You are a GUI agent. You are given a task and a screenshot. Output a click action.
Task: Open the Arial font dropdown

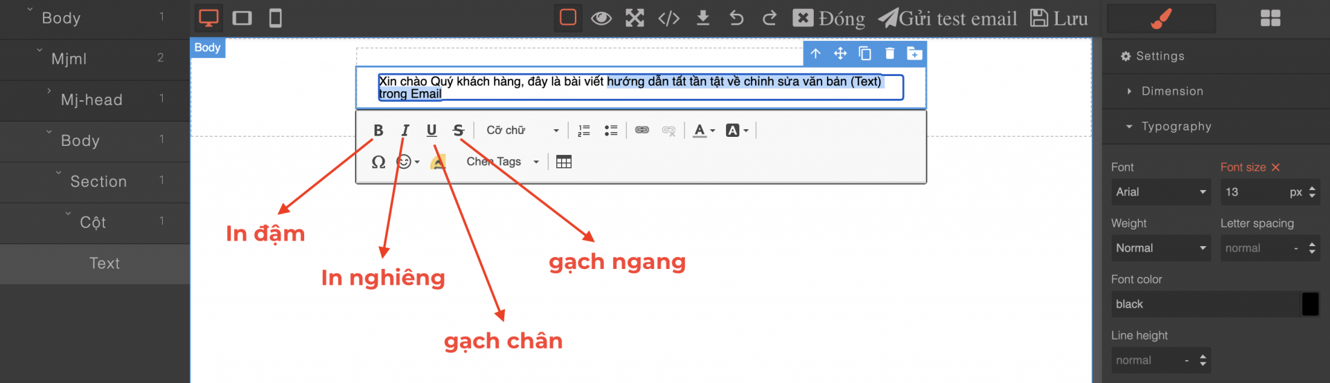point(1161,192)
